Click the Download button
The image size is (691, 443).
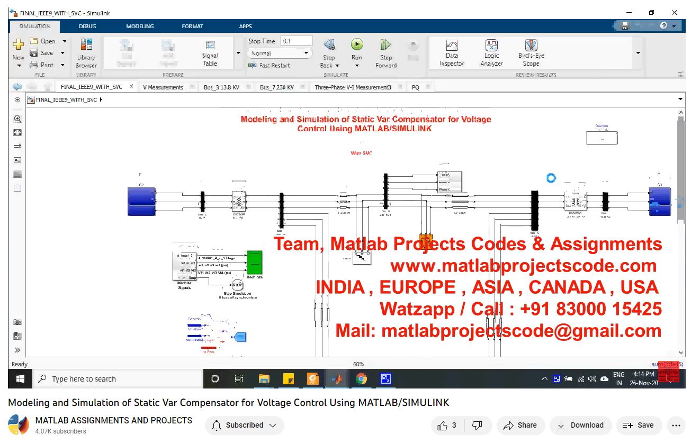(581, 425)
